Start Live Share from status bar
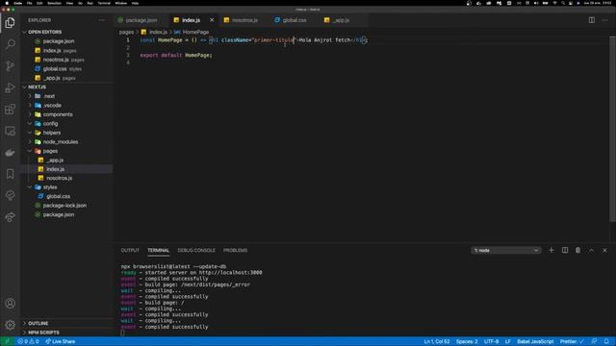The image size is (616, 346). coord(60,342)
